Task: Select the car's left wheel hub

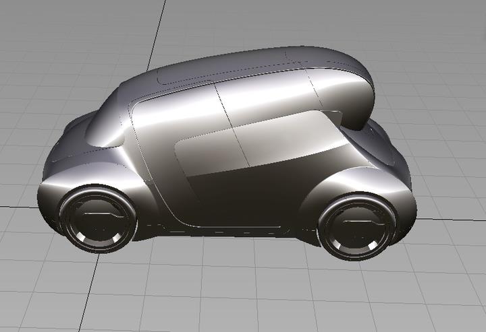Action: click(98, 222)
